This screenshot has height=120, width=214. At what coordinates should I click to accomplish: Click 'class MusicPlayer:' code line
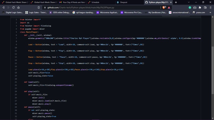point(29,32)
